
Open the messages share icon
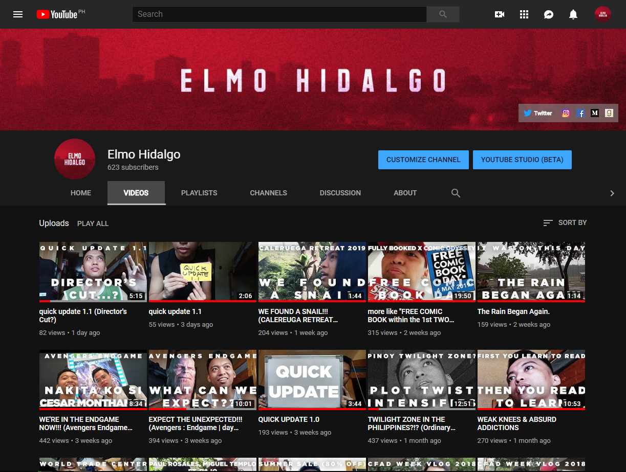(549, 14)
